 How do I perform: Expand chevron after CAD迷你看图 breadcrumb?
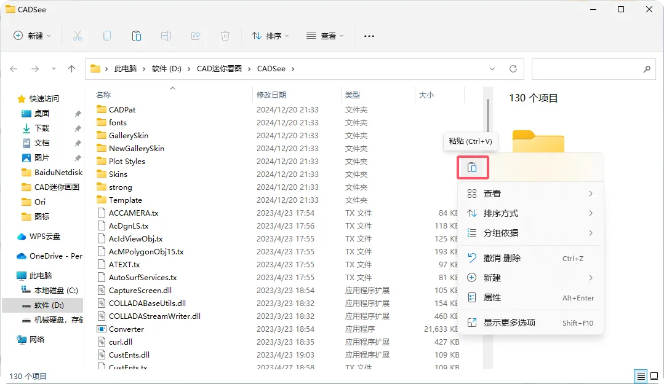(249, 69)
